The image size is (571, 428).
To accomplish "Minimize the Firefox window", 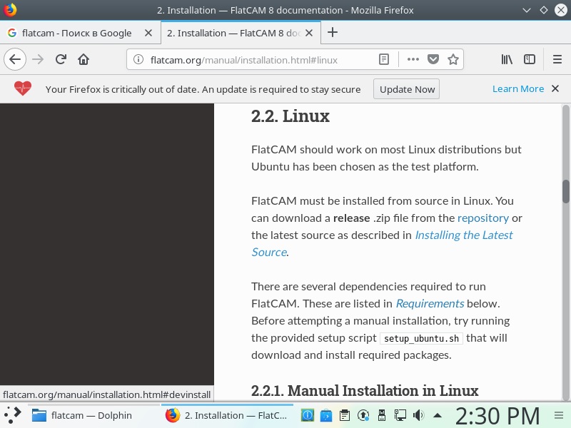I will [x=527, y=10].
